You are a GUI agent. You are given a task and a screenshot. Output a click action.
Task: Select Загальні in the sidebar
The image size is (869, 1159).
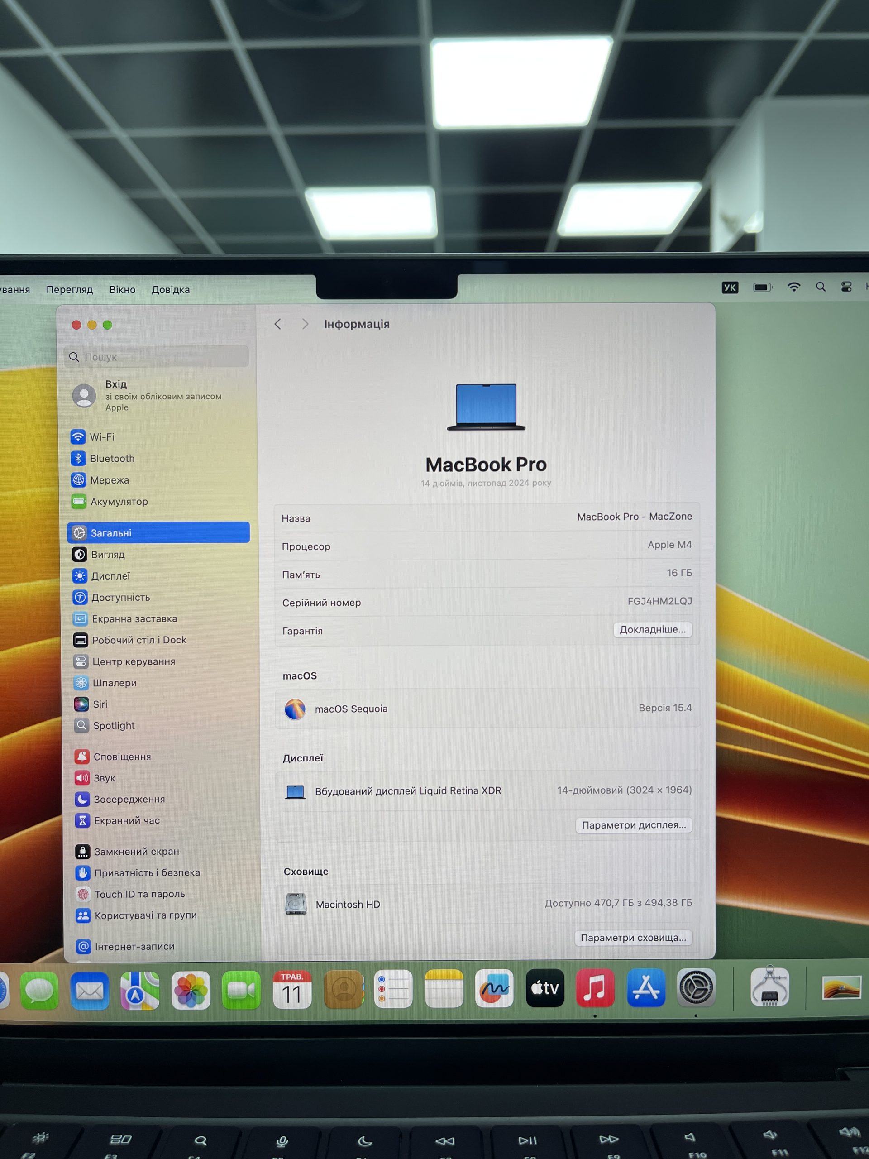click(x=158, y=532)
